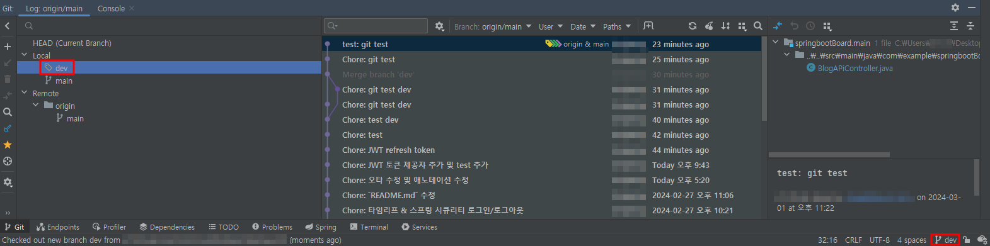Open the Dependencies tool window

[167, 227]
